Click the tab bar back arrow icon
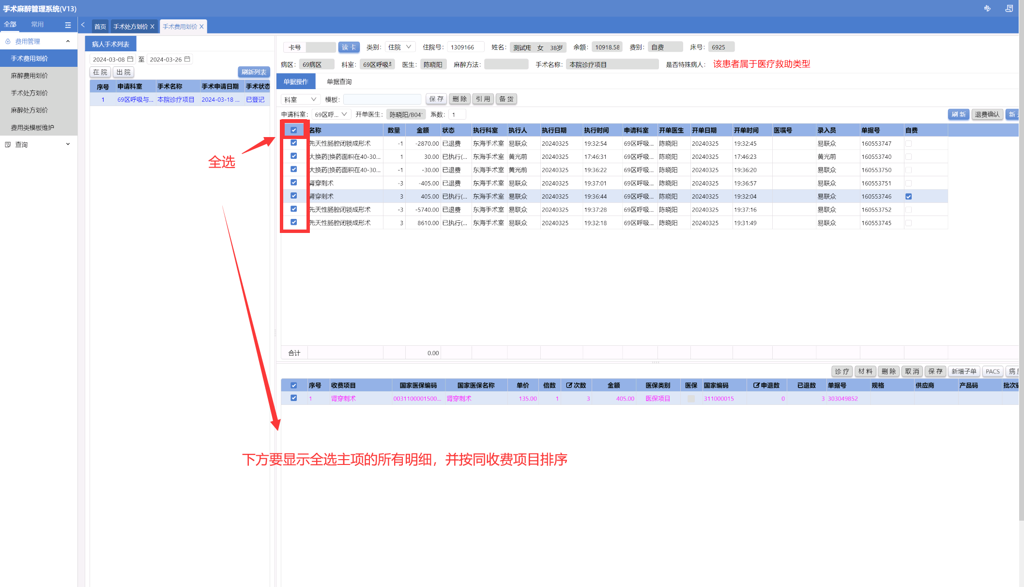 point(83,25)
